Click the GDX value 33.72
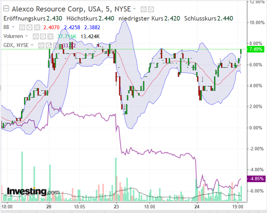 pos(69,46)
